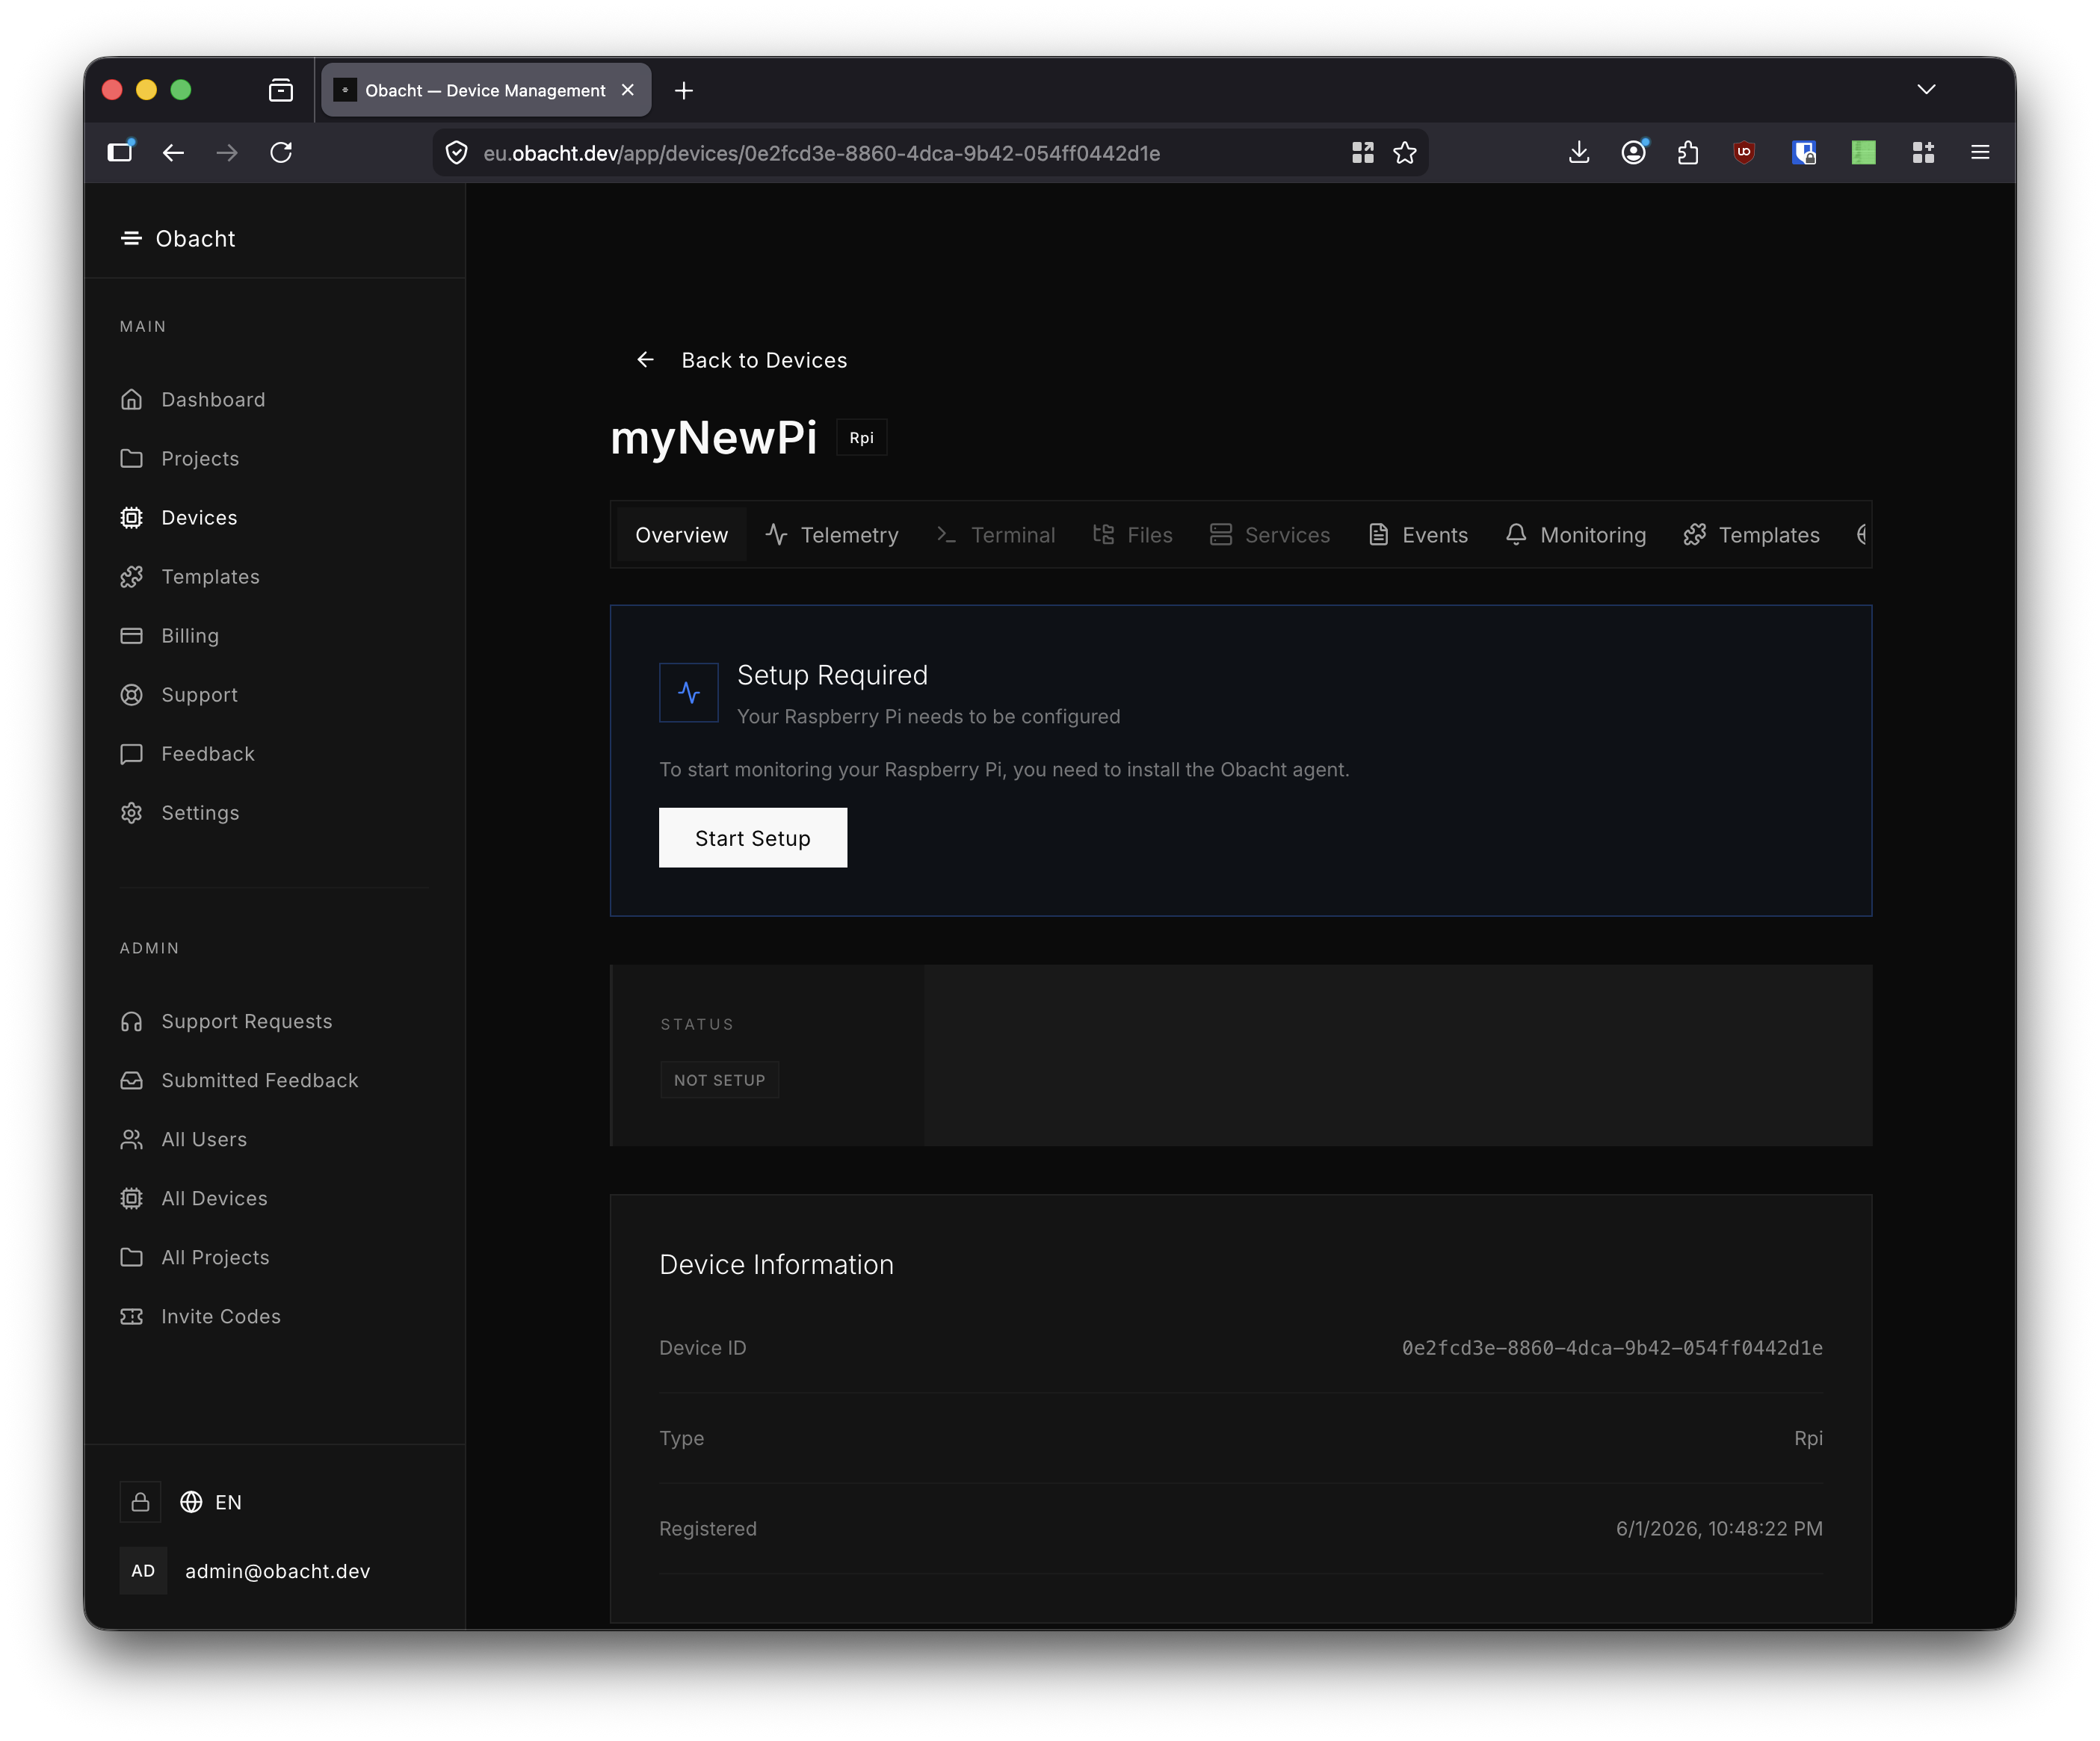Open Settings in the sidebar
Viewport: 2100px width, 1741px height.
coord(179,812)
